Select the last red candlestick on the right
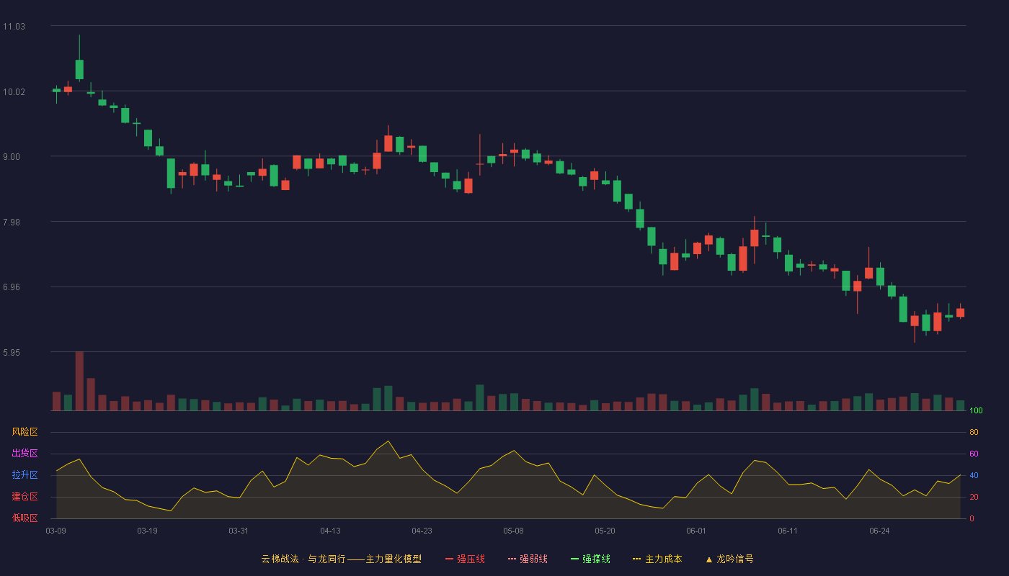Screen dimensions: 1009x576 [x=960, y=312]
